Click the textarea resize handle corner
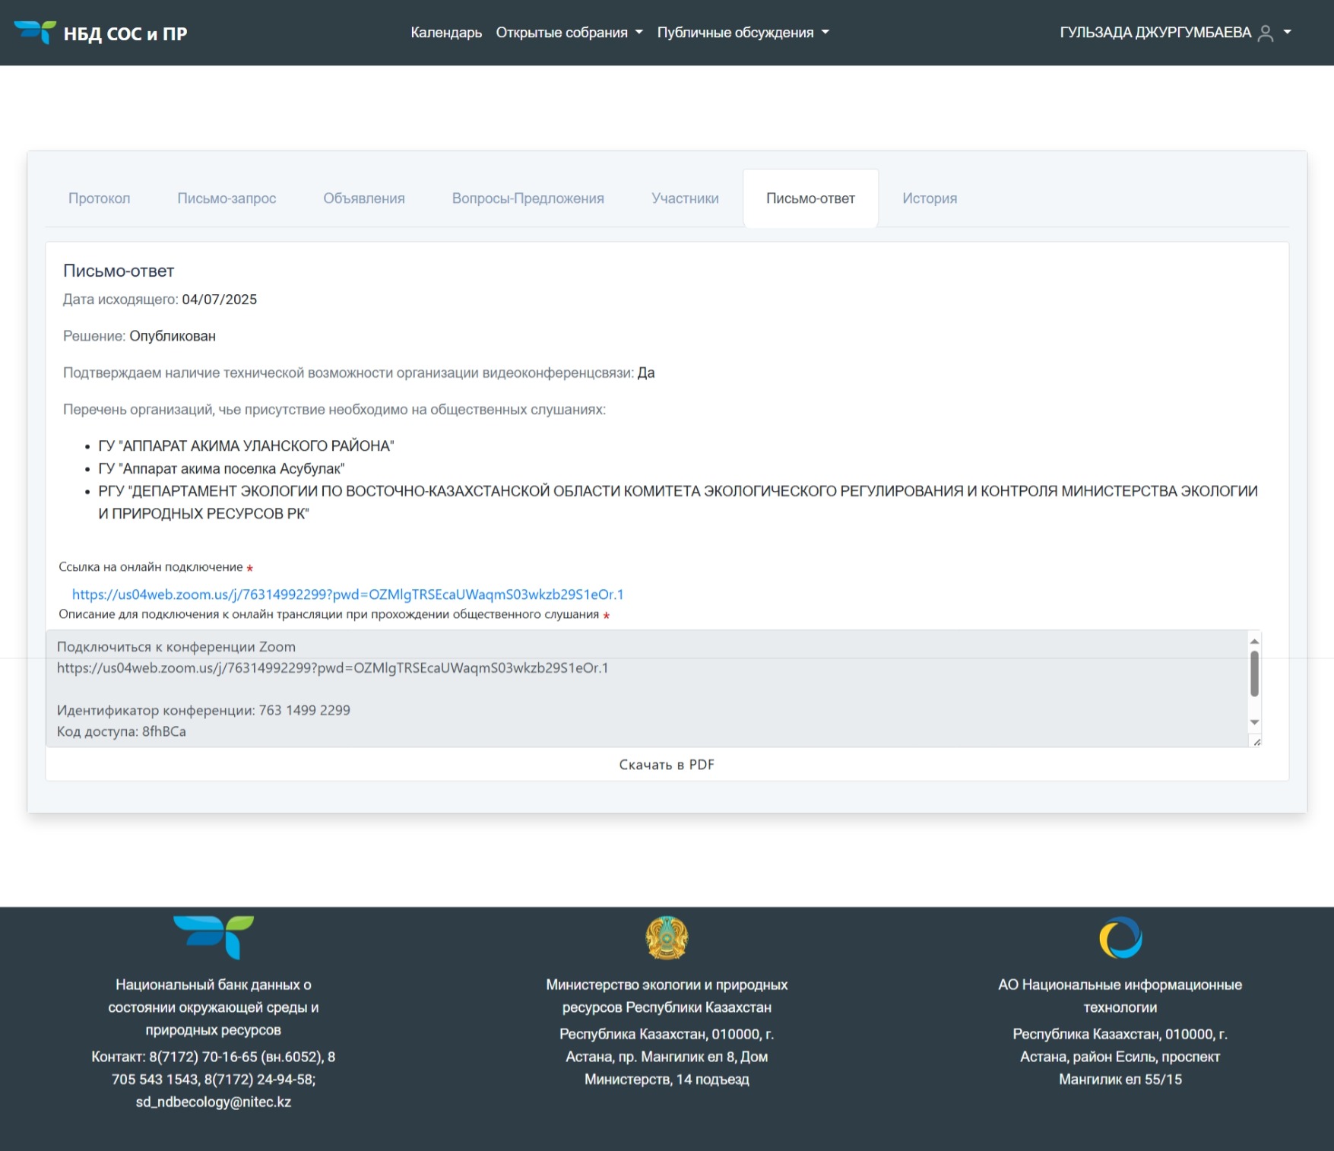 tap(1256, 742)
